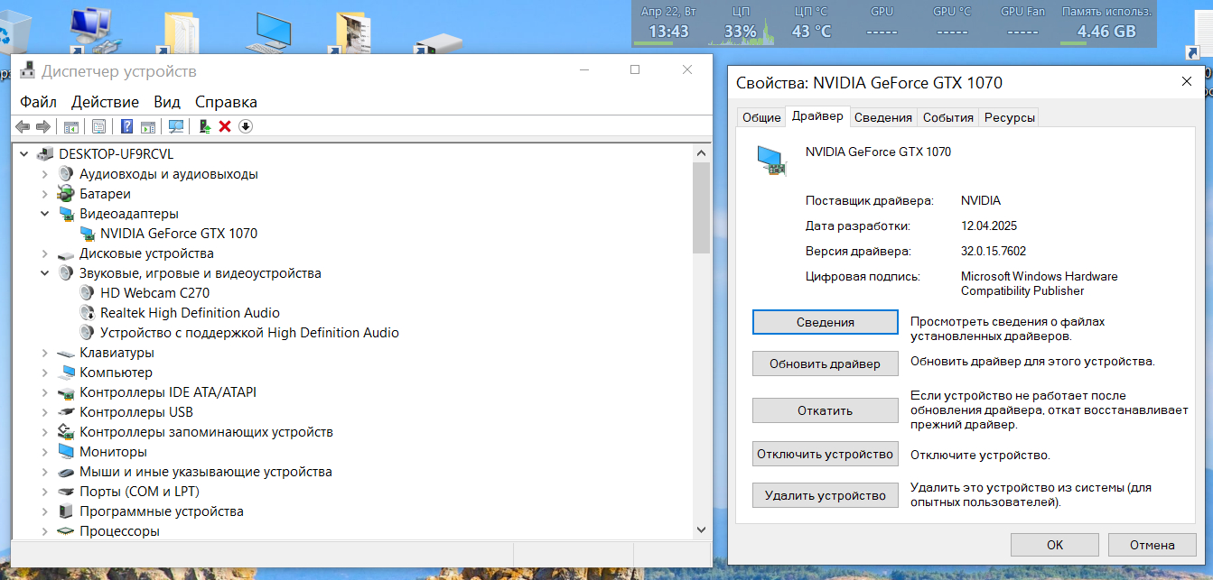
Task: Click the Процессоры category icon
Action: point(66,531)
